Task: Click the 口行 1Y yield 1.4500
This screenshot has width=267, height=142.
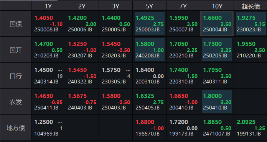Action: tap(44, 70)
